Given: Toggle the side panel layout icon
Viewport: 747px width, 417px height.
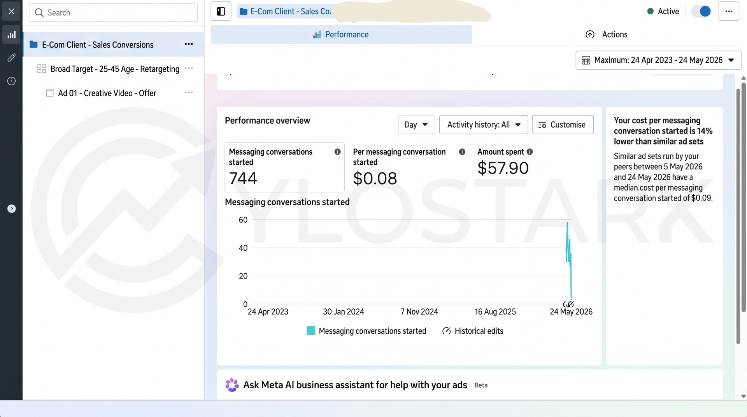Looking at the screenshot, I should coord(221,11).
